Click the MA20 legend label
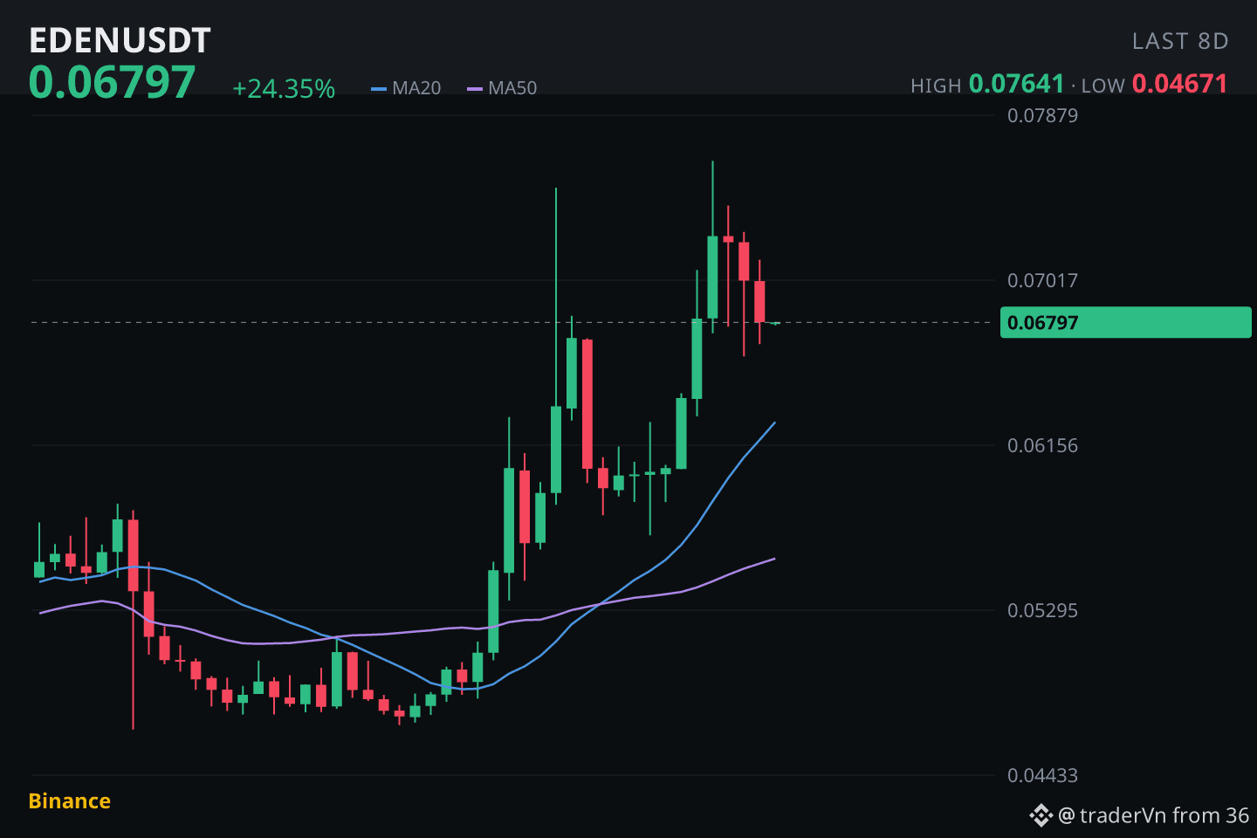This screenshot has height=838, width=1257. [x=416, y=88]
